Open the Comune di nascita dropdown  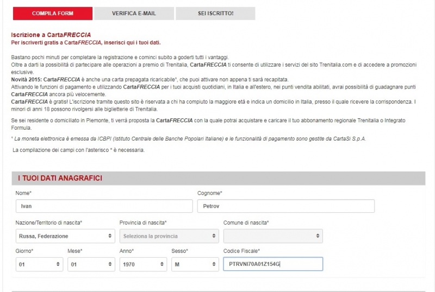(x=273, y=236)
